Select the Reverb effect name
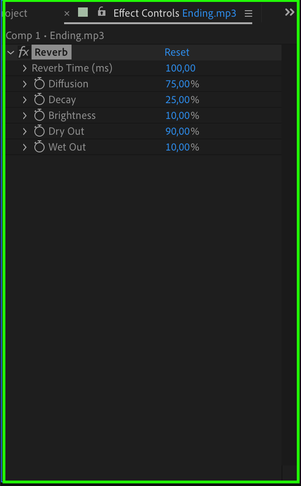This screenshot has height=486, width=301. pos(51,53)
